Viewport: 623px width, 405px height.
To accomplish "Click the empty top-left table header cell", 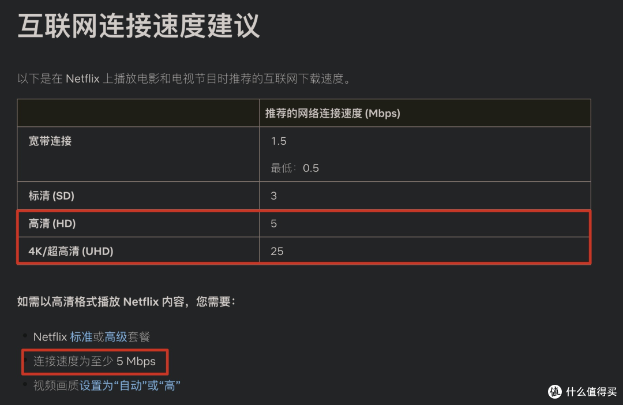I will coord(138,114).
